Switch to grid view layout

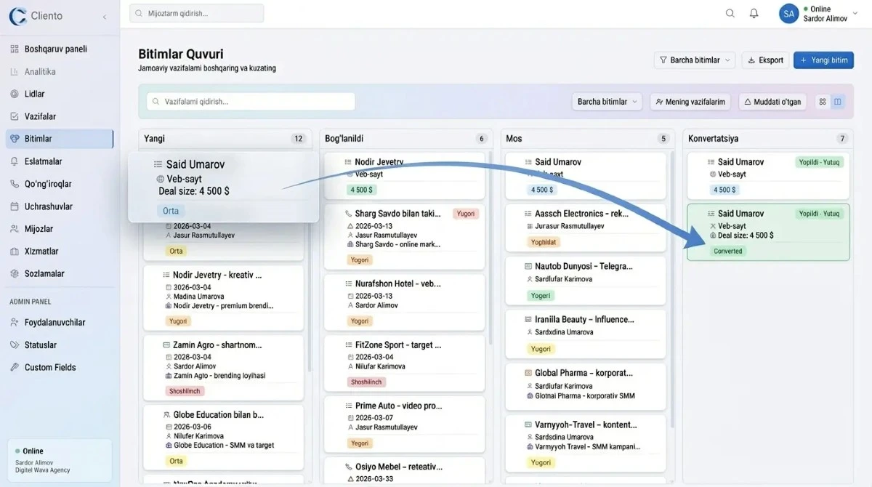click(823, 102)
